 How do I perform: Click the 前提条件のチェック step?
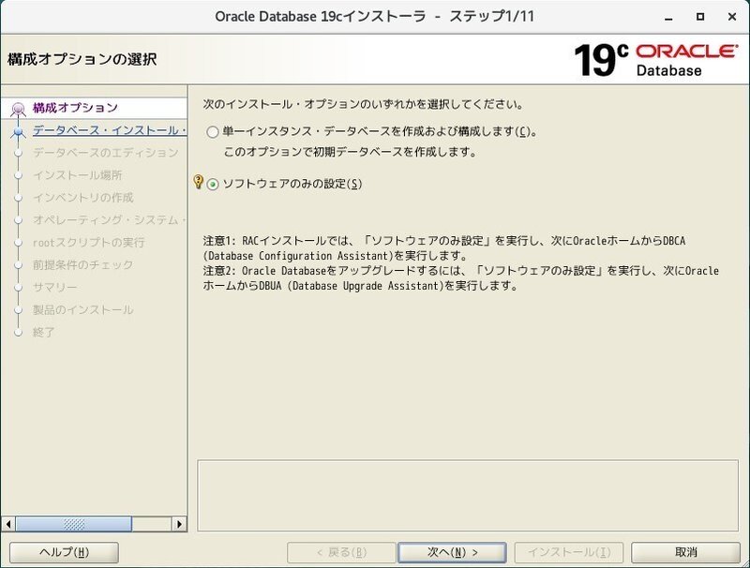coord(82,265)
